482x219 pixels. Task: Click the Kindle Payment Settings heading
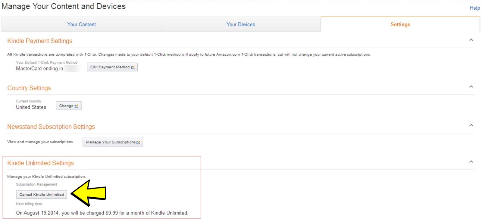[40, 41]
